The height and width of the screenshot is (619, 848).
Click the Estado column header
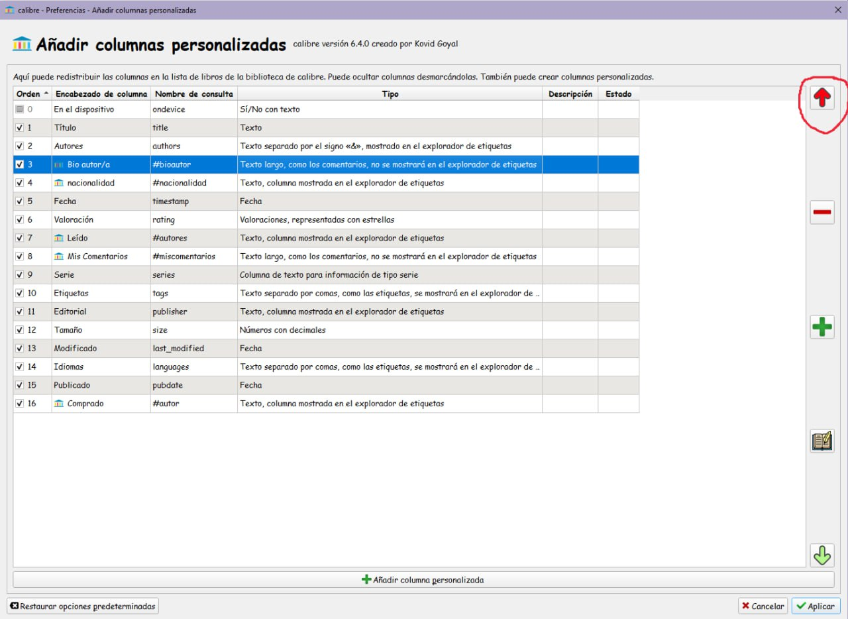619,94
